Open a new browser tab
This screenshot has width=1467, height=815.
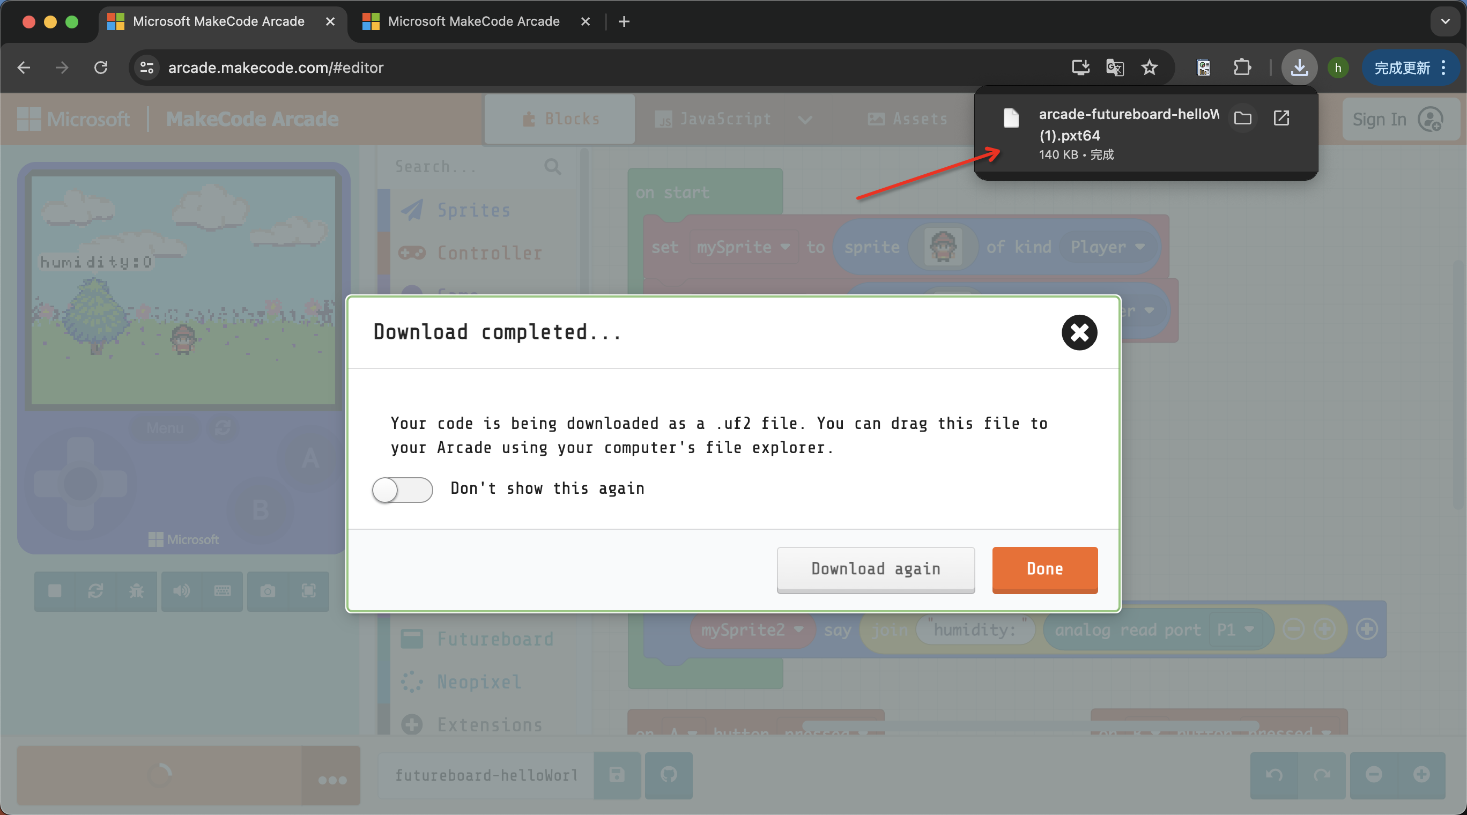[624, 21]
